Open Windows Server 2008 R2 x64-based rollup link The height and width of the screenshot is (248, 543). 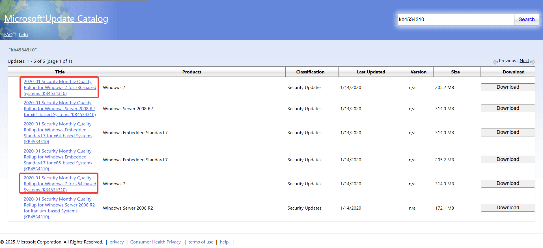coord(60,109)
